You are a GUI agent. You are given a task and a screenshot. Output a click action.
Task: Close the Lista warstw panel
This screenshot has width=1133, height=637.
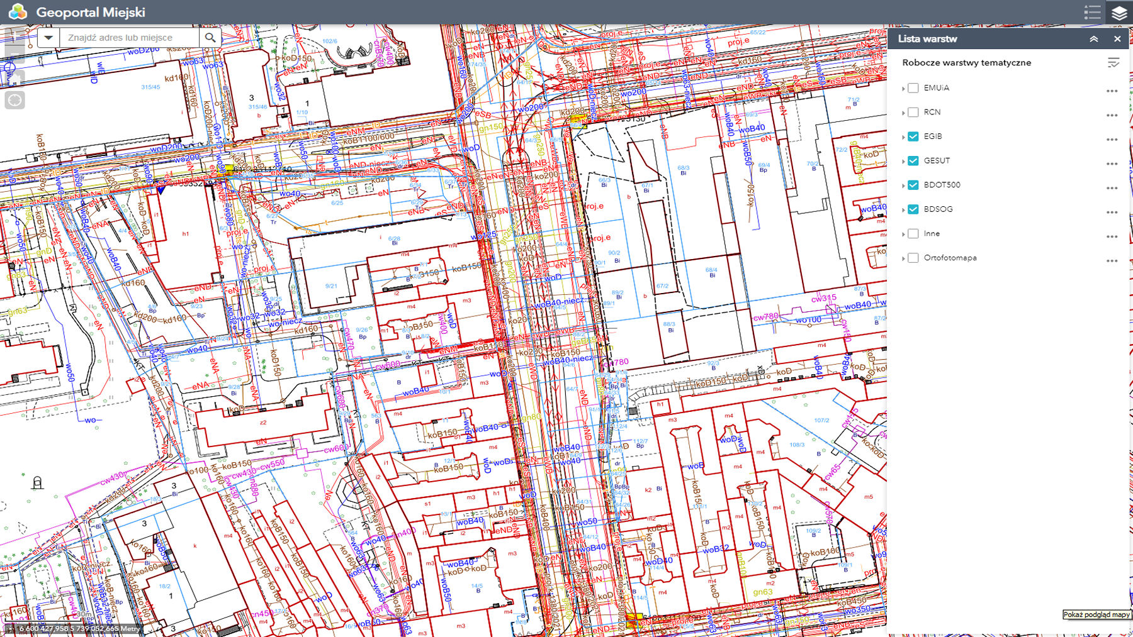(x=1117, y=39)
